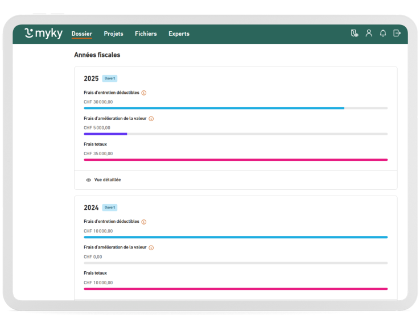Click the logout icon
The height and width of the screenshot is (315, 420).
click(397, 34)
